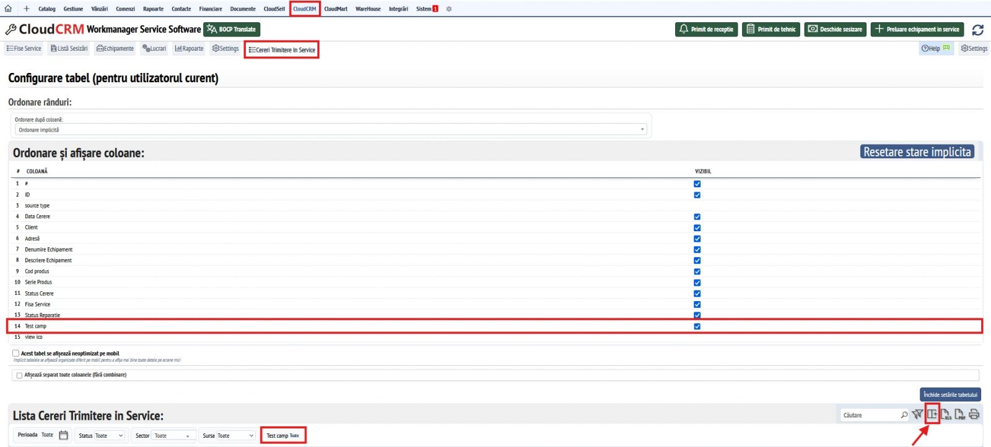Toggle visibility for Client column
991x447 pixels.
[x=697, y=228]
